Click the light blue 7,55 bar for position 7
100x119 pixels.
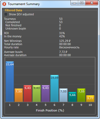tap(63, 95)
